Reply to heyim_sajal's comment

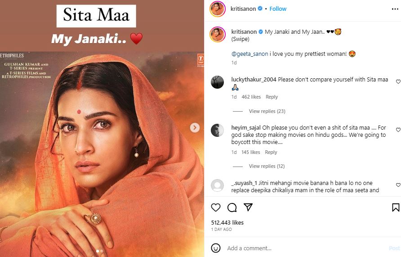[271, 152]
